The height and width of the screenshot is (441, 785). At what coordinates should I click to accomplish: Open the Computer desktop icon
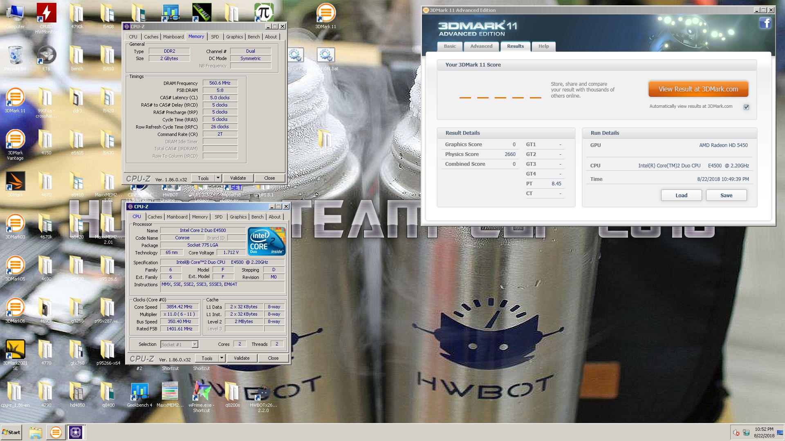15,16
